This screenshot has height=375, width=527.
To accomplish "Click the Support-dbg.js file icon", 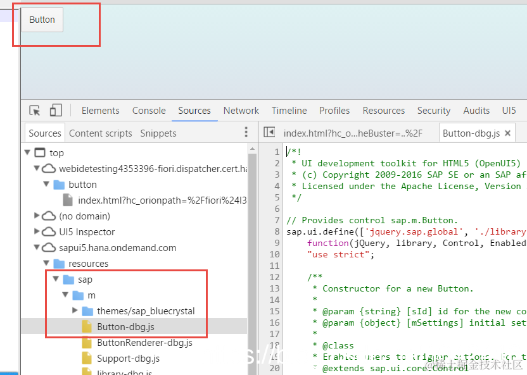I will click(87, 358).
